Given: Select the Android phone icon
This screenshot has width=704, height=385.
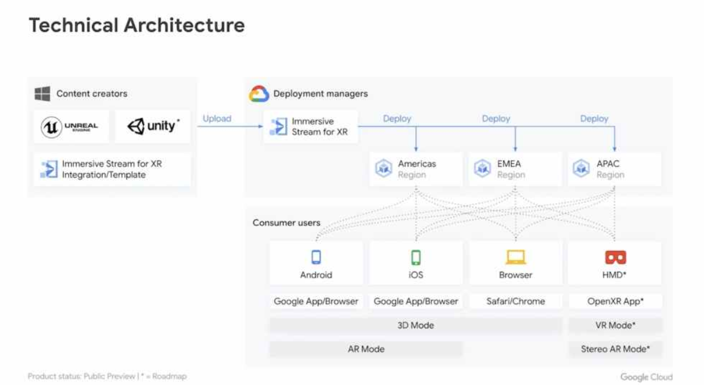Looking at the screenshot, I should (x=316, y=257).
